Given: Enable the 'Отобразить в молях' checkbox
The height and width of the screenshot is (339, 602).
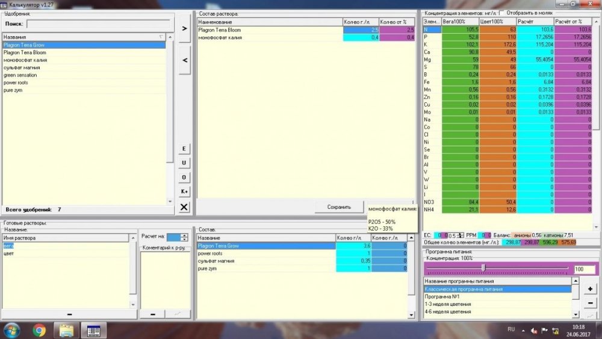Looking at the screenshot, I should [x=502, y=13].
